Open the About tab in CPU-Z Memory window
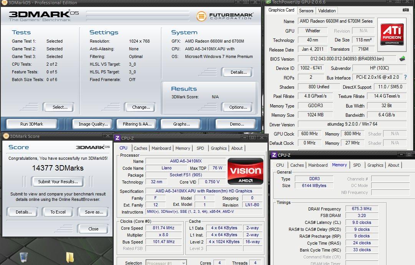Viewport: 415px width, 265px height. pos(394,165)
